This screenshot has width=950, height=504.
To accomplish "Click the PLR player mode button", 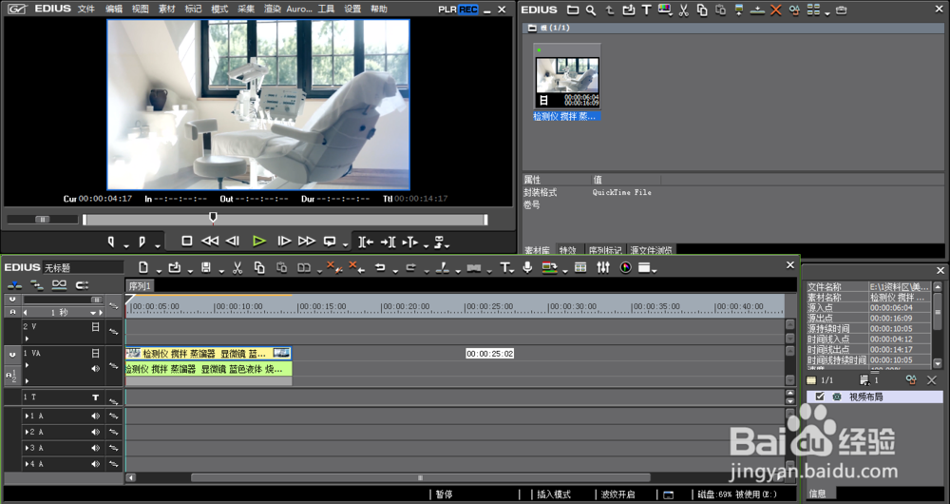I will click(447, 10).
